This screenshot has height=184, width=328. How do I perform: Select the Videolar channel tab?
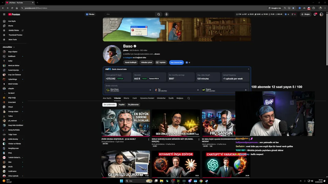pos(117,98)
